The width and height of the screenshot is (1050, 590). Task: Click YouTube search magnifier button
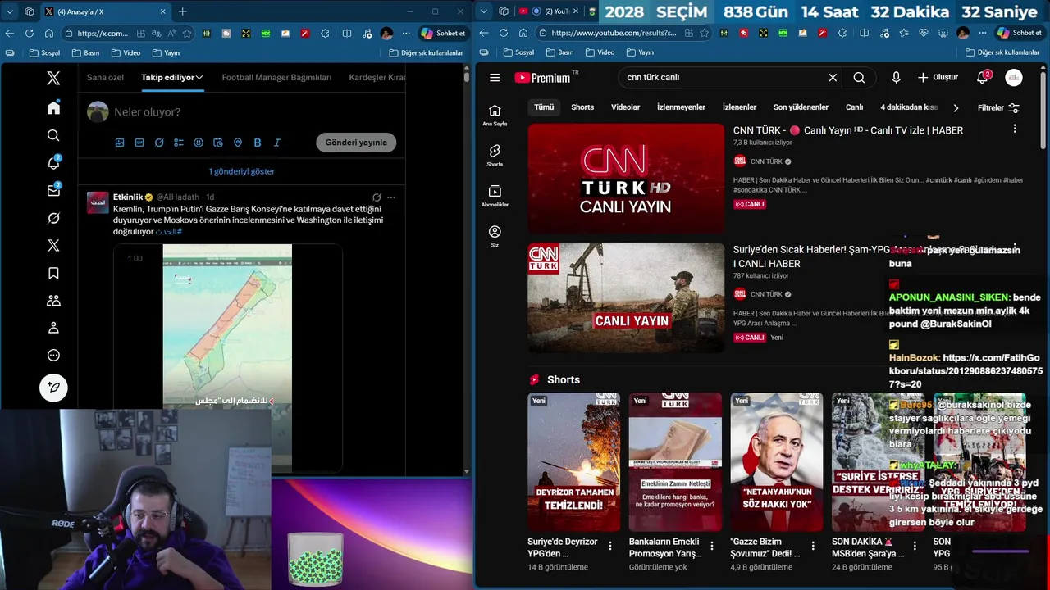point(859,78)
